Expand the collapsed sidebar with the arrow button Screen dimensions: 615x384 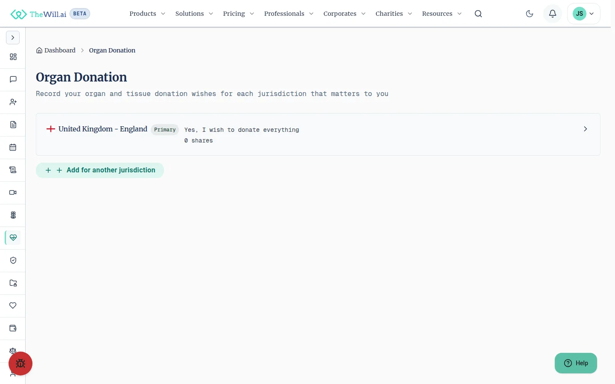coord(13,38)
